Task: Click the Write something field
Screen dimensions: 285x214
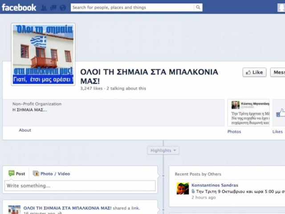Action: (80, 186)
